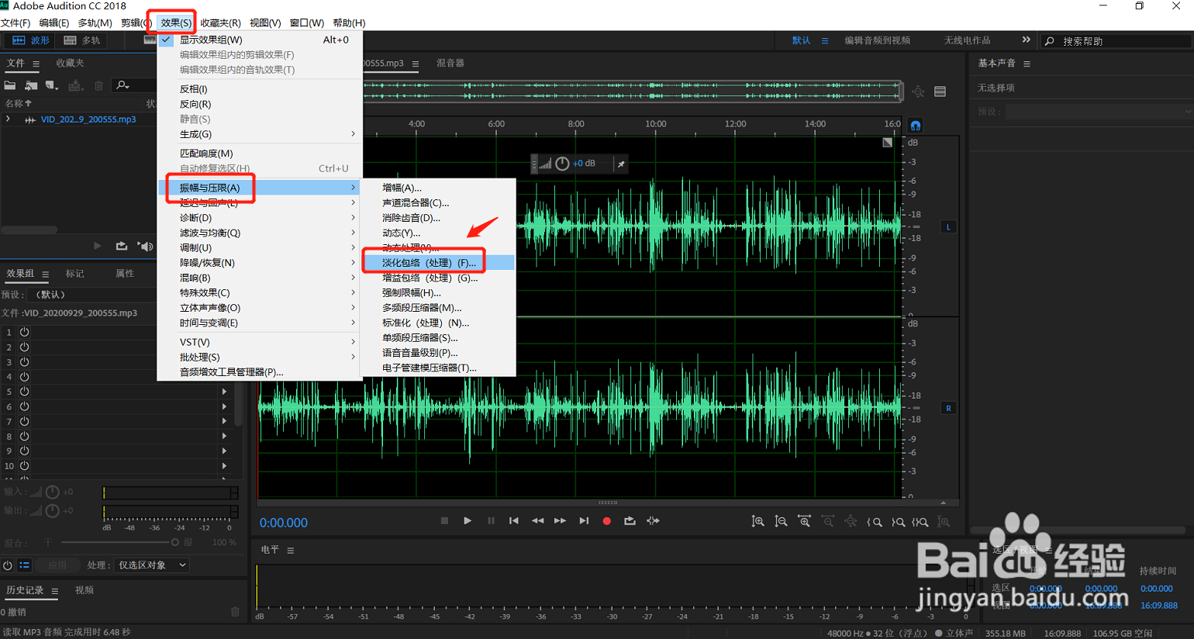1194x639 pixels.
Task: Select 淡化包络（处理）(F)... menu entry
Action: [x=438, y=263]
